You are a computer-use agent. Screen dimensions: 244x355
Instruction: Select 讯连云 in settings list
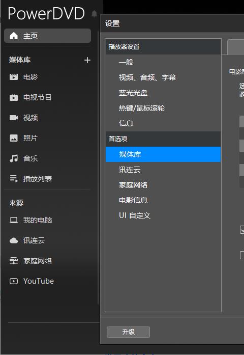coord(163,170)
